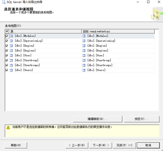Click table icon of destination [dbo].[UserGroups]

pos(84,65)
